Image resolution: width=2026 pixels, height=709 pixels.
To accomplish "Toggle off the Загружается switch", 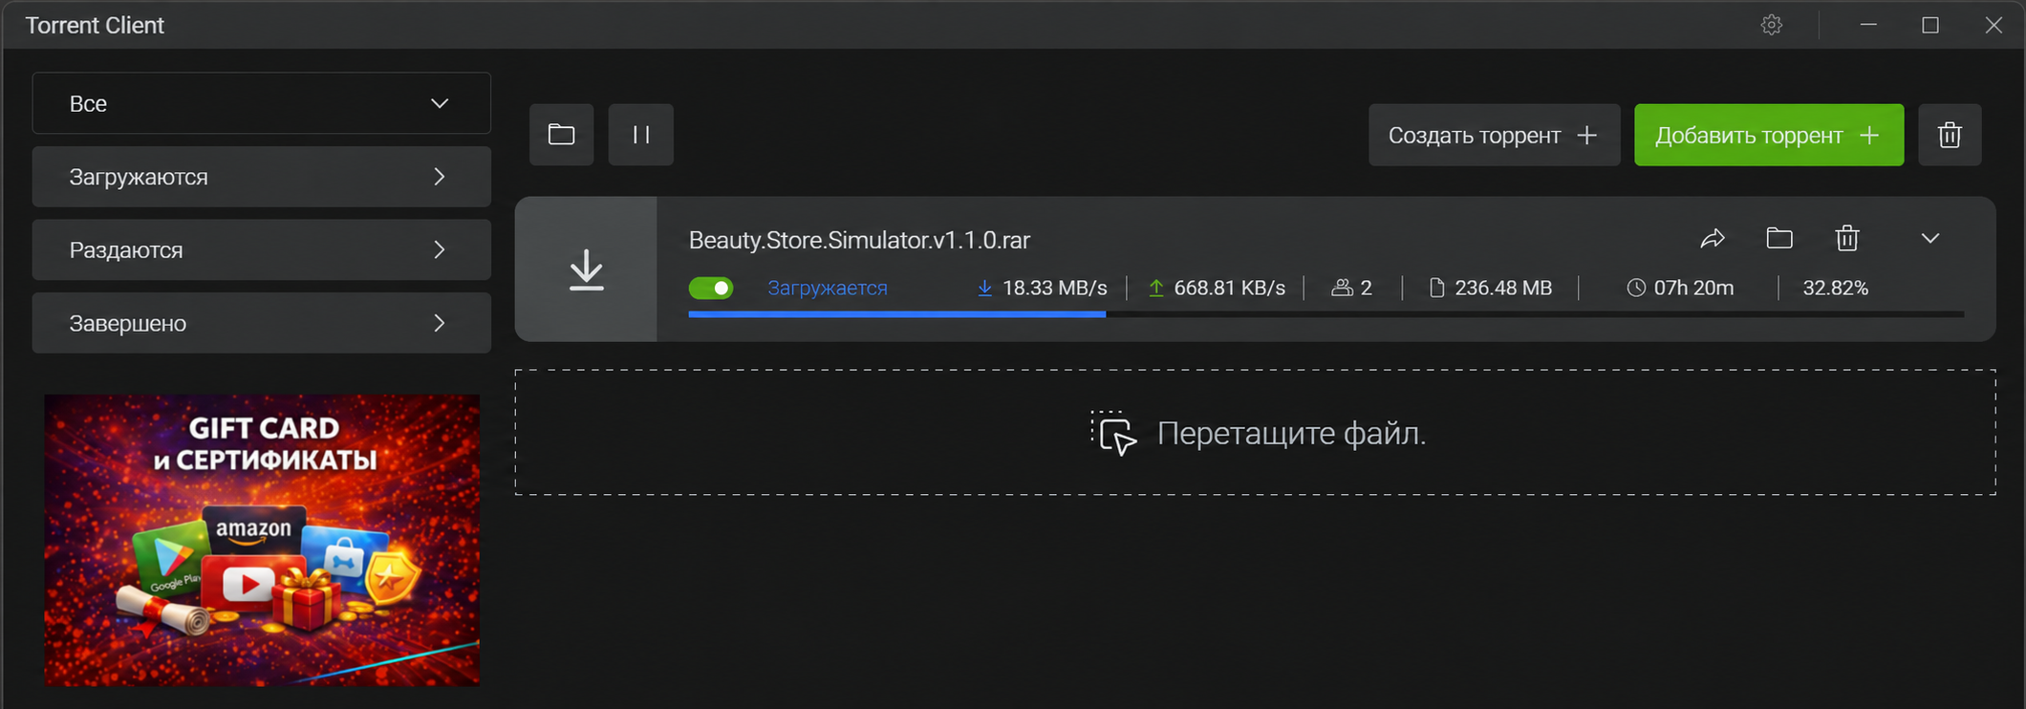I will (711, 288).
